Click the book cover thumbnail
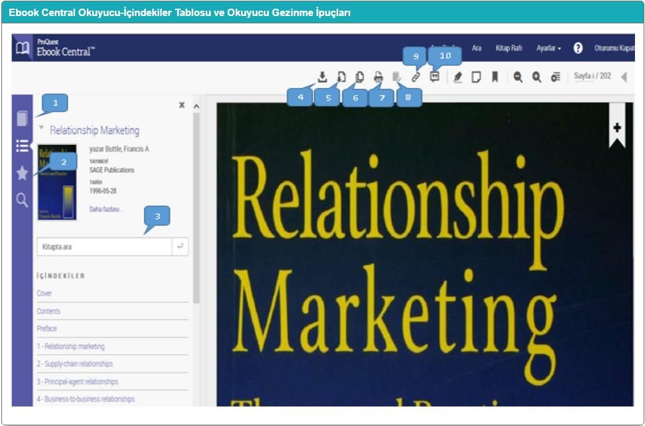Screen dimensions: 645x426 pos(57,182)
